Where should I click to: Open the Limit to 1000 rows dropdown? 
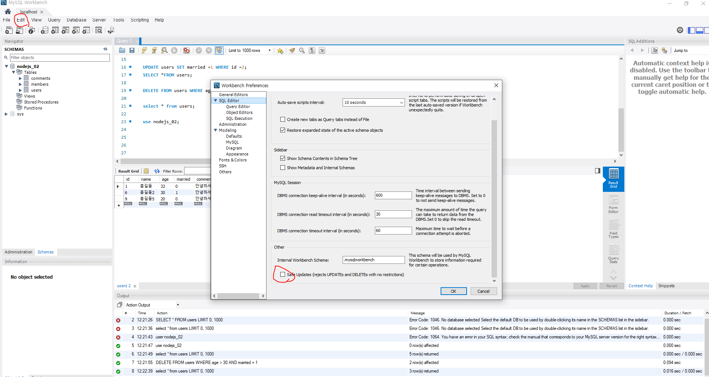[269, 50]
